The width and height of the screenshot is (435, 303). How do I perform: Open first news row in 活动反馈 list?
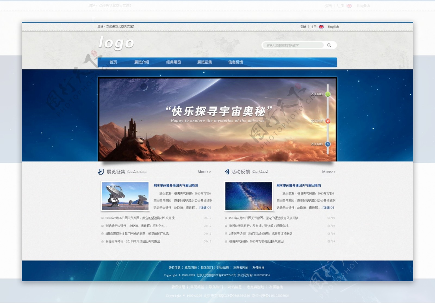[280, 218]
